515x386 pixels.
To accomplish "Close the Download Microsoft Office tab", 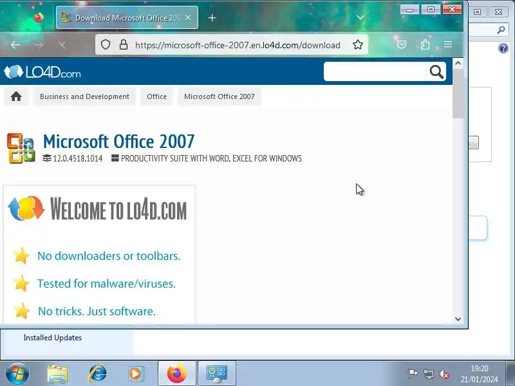I will point(188,17).
